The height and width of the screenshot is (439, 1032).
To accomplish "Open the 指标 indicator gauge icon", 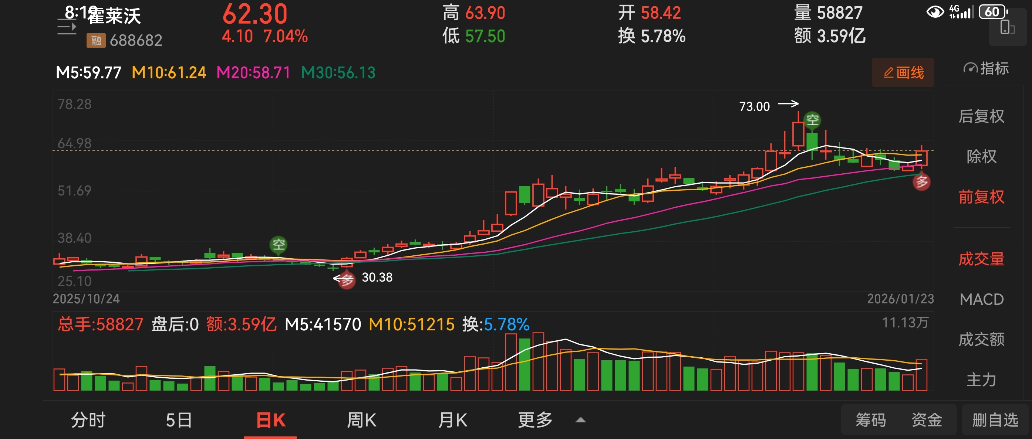I will point(970,68).
